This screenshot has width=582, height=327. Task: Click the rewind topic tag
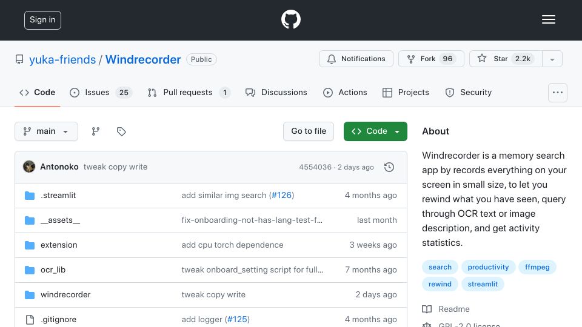pos(440,284)
